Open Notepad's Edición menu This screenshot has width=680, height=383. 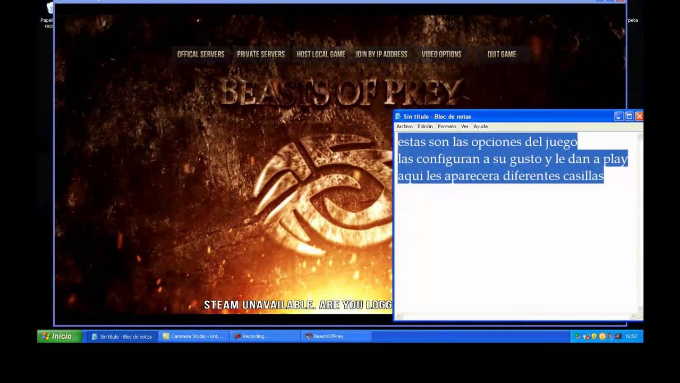425,127
